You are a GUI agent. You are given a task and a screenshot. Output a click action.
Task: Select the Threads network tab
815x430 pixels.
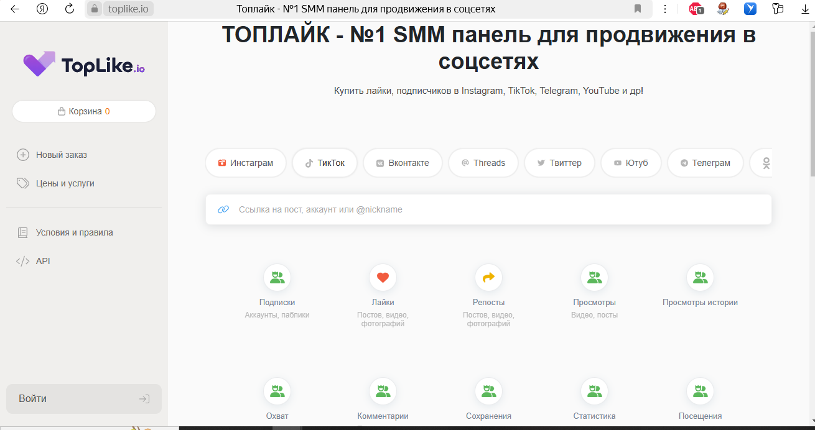click(483, 163)
